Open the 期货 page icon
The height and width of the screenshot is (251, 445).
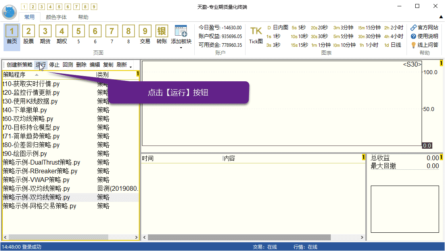click(x=45, y=31)
